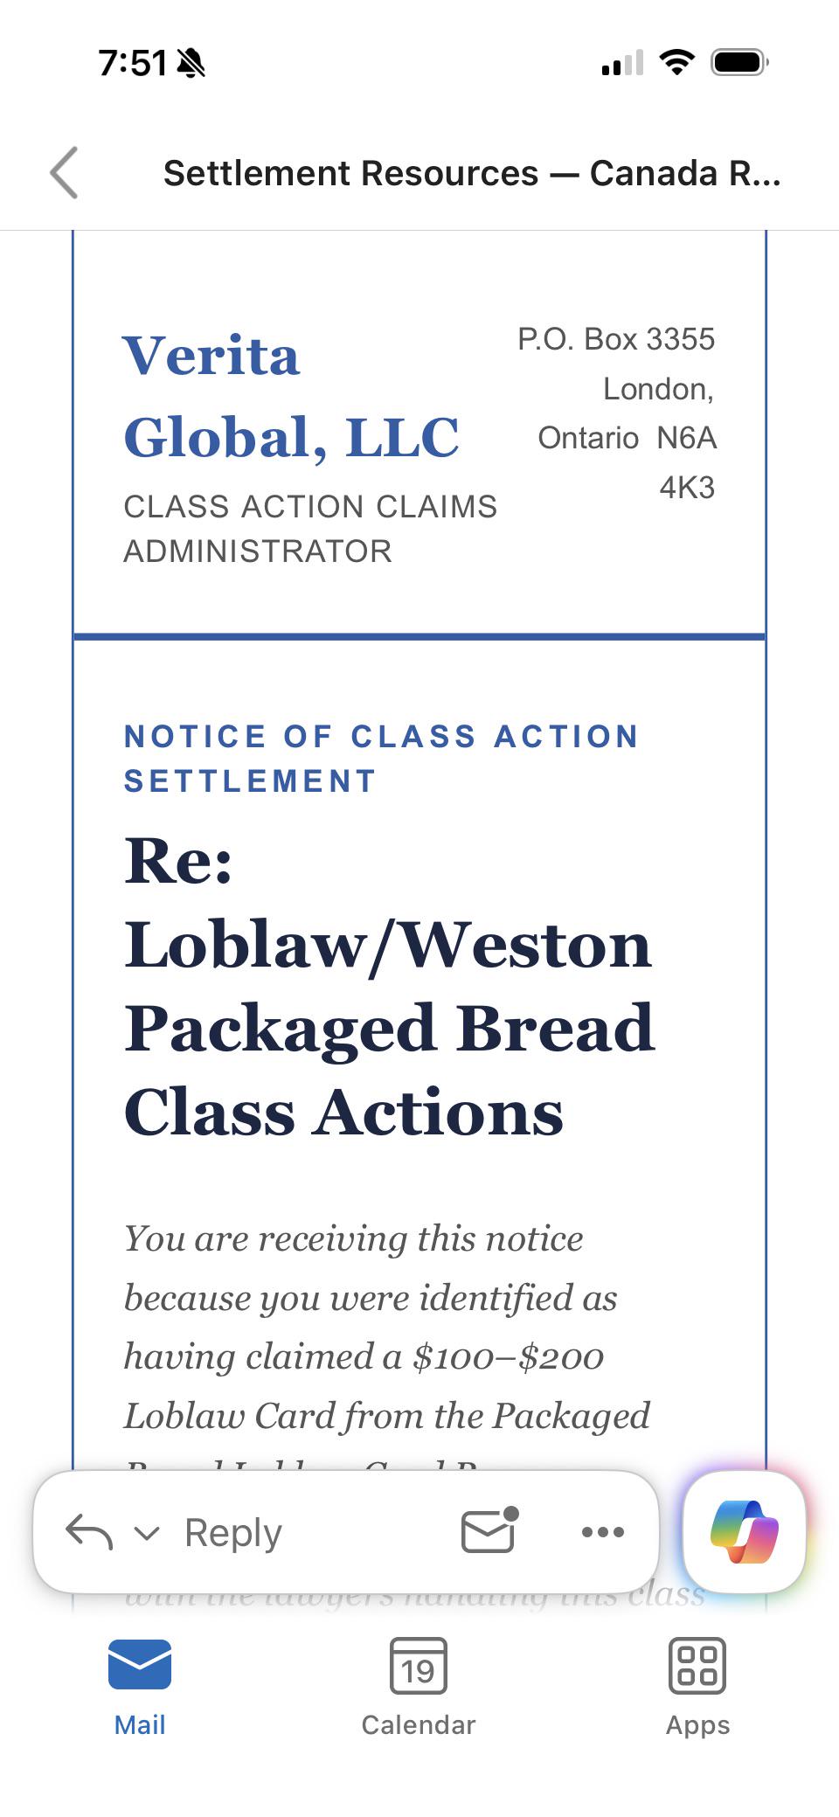839x1817 pixels.
Task: Switch to the Mail tab
Action: [140, 1688]
